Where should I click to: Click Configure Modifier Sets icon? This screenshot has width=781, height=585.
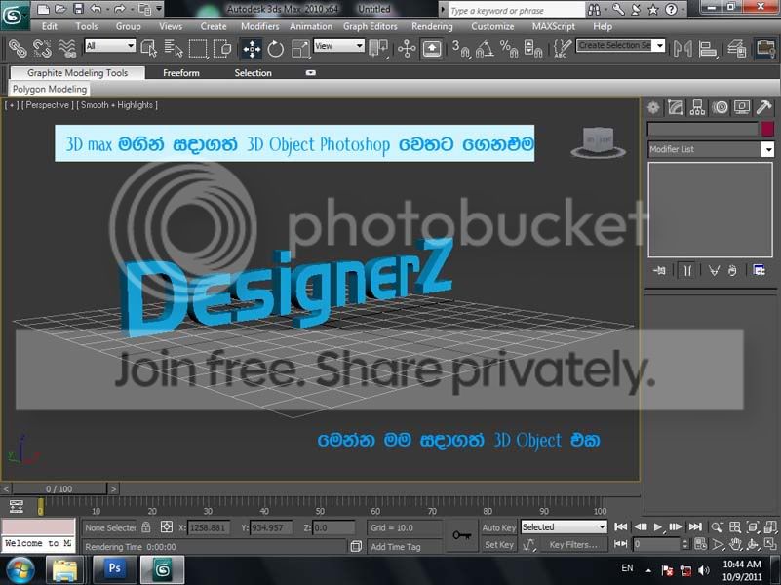(x=760, y=270)
